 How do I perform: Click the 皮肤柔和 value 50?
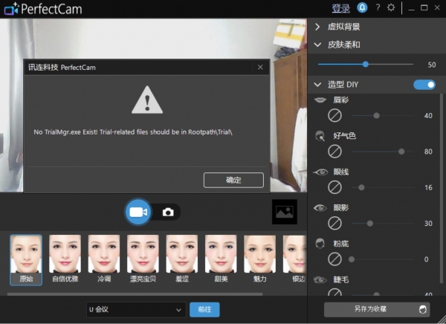tap(431, 65)
